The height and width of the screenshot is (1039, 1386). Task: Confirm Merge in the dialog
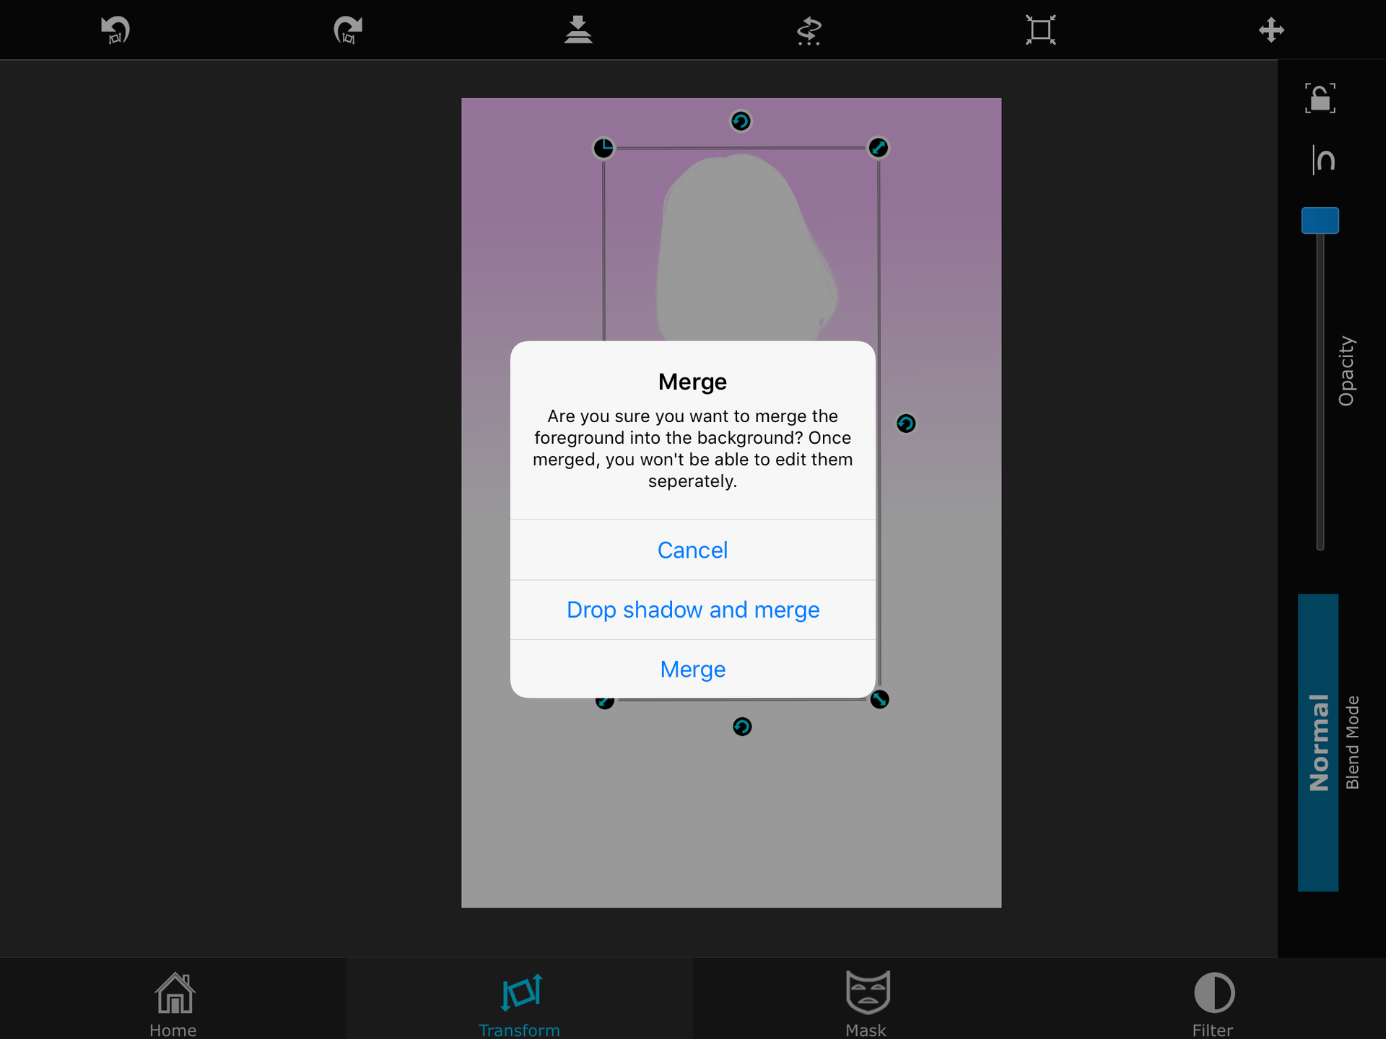(692, 669)
